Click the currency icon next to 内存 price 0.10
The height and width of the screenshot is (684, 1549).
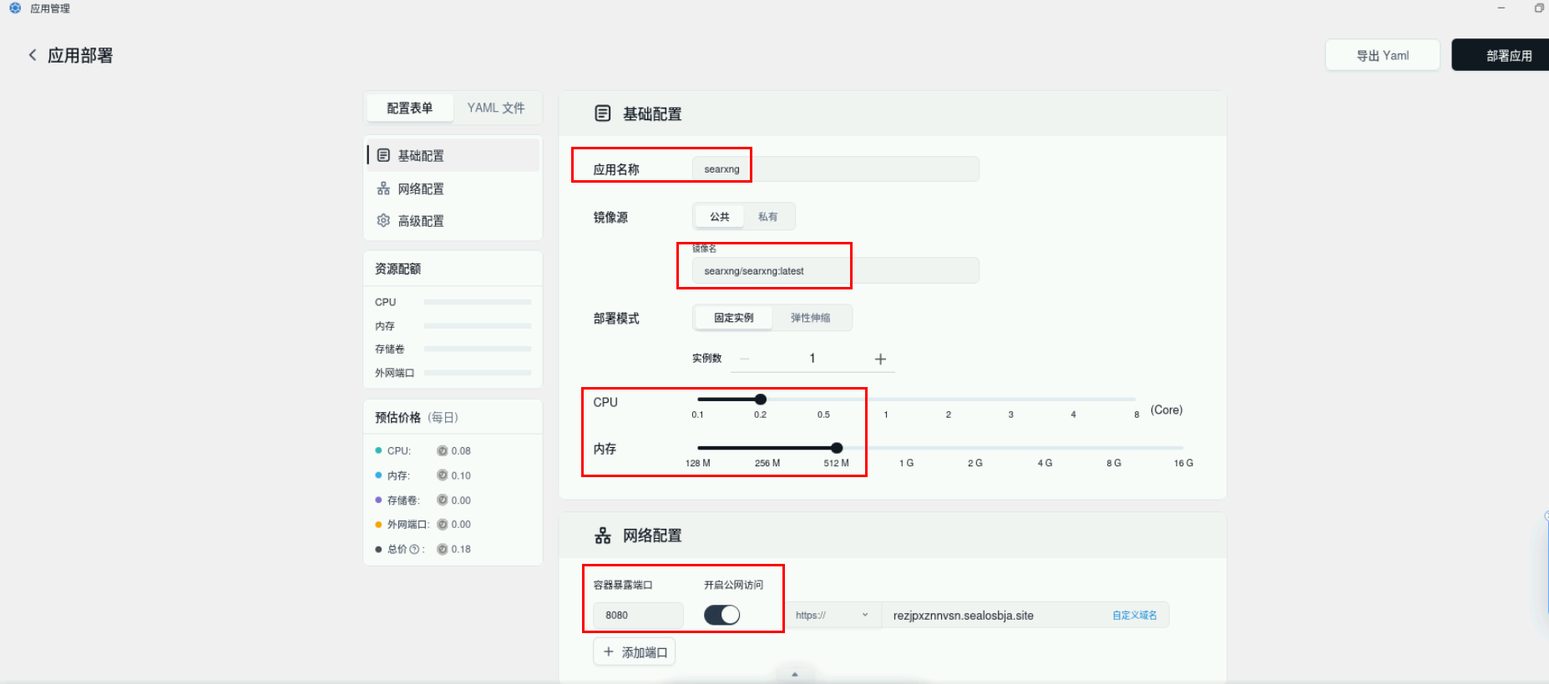[443, 475]
